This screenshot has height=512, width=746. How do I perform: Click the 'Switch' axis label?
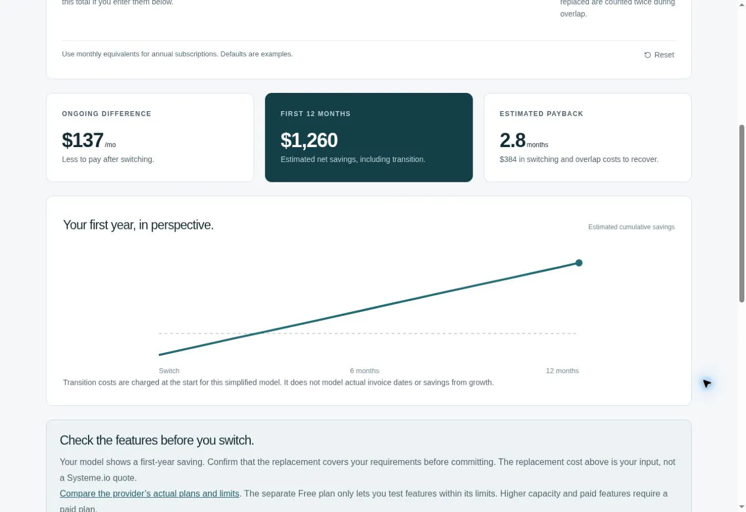[x=169, y=370]
